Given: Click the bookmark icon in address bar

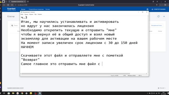Looking at the screenshot, I should pos(157,5).
